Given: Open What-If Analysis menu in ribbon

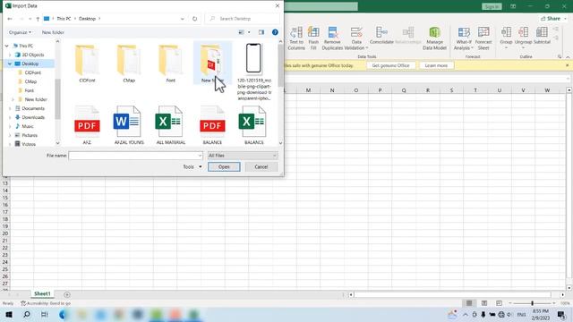Looking at the screenshot, I should (x=464, y=38).
